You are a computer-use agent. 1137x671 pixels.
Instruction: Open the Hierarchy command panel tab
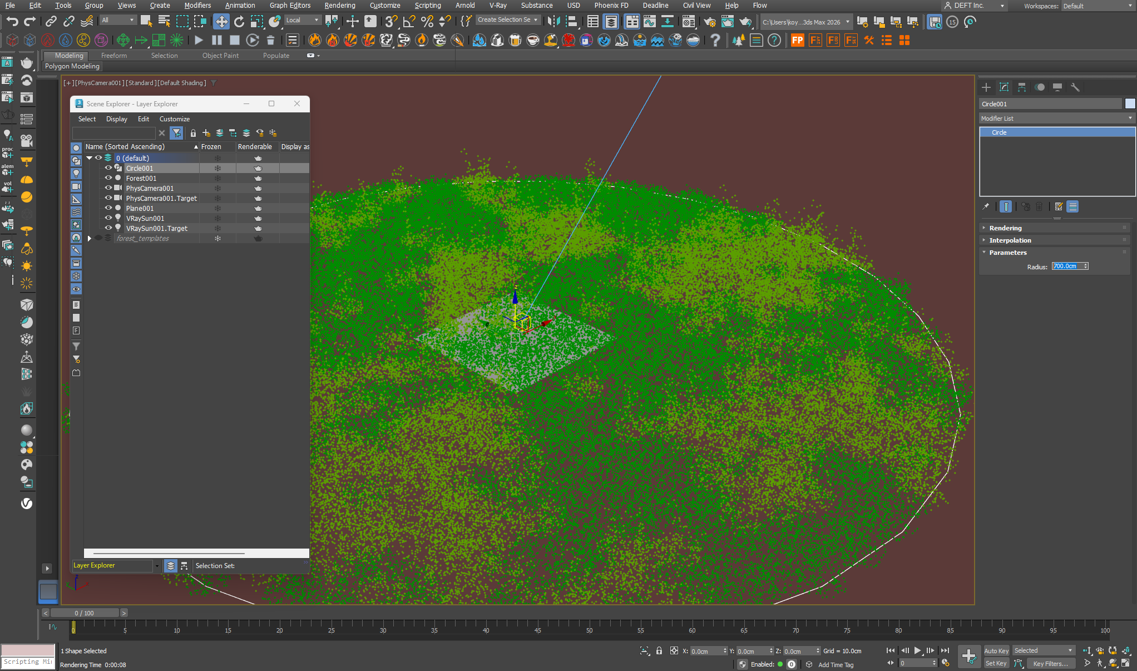pos(1022,87)
